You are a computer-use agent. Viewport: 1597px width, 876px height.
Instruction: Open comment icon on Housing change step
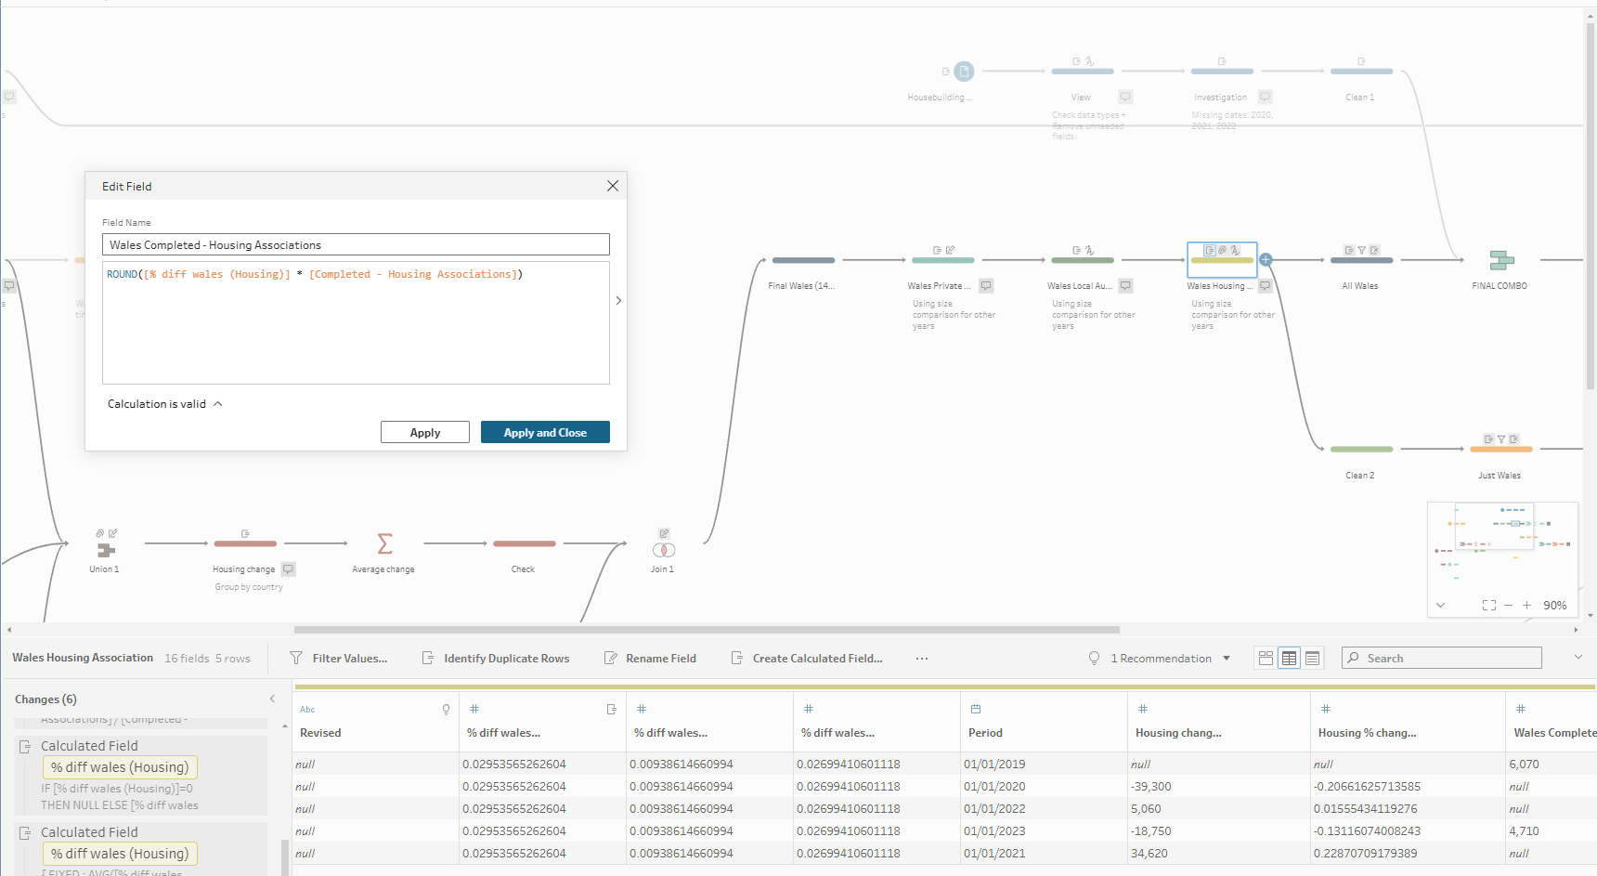click(289, 569)
